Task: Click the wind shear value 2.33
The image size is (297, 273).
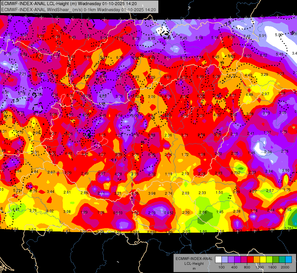Action: click(x=202, y=193)
